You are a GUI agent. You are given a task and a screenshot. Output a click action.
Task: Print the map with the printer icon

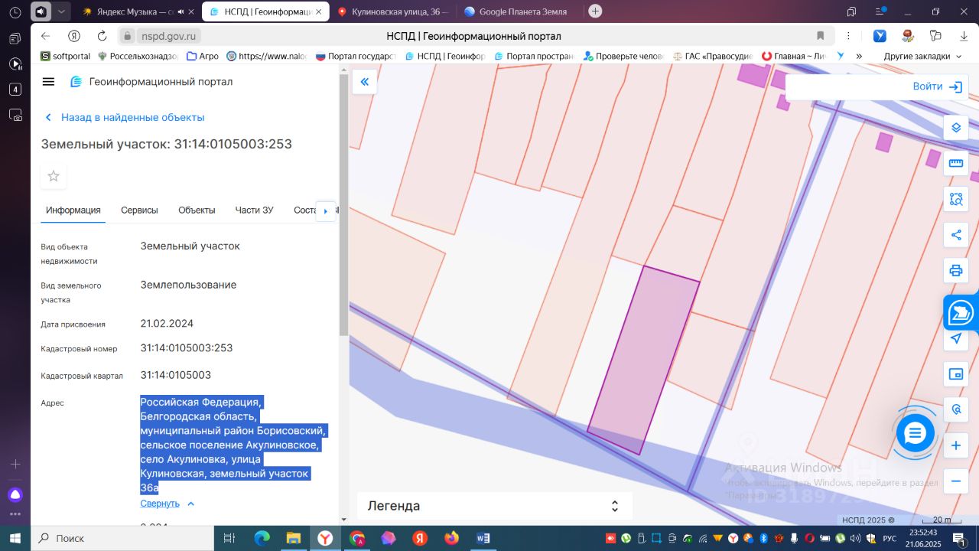(x=955, y=270)
